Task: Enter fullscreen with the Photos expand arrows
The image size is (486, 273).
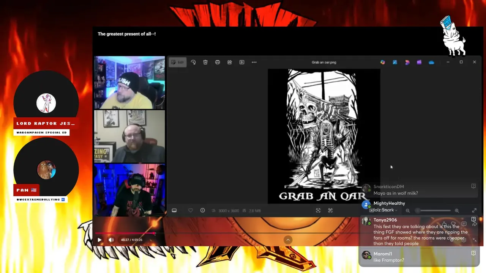Action: [474, 210]
